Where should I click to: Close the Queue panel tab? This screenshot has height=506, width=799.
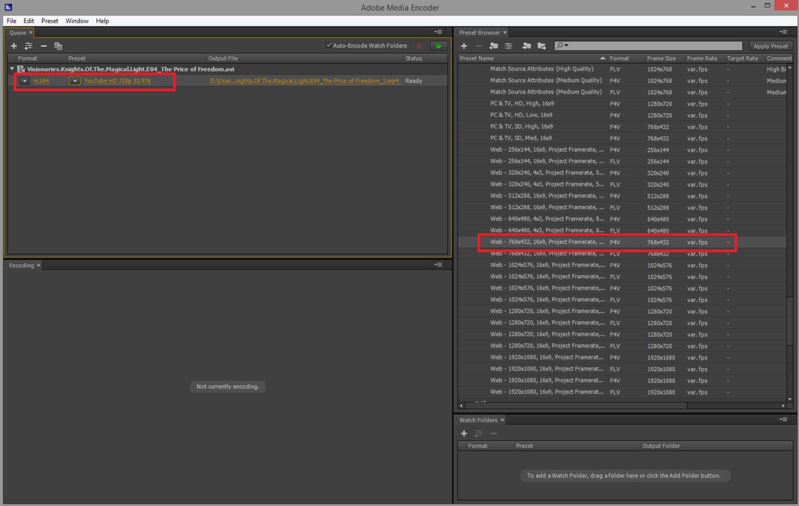31,32
